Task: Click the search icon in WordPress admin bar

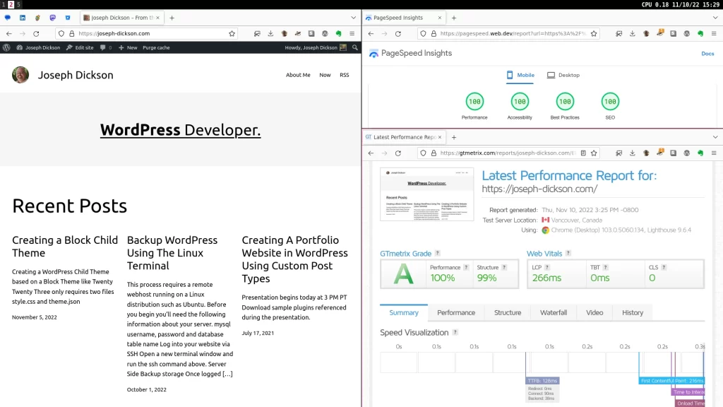Action: tap(354, 47)
